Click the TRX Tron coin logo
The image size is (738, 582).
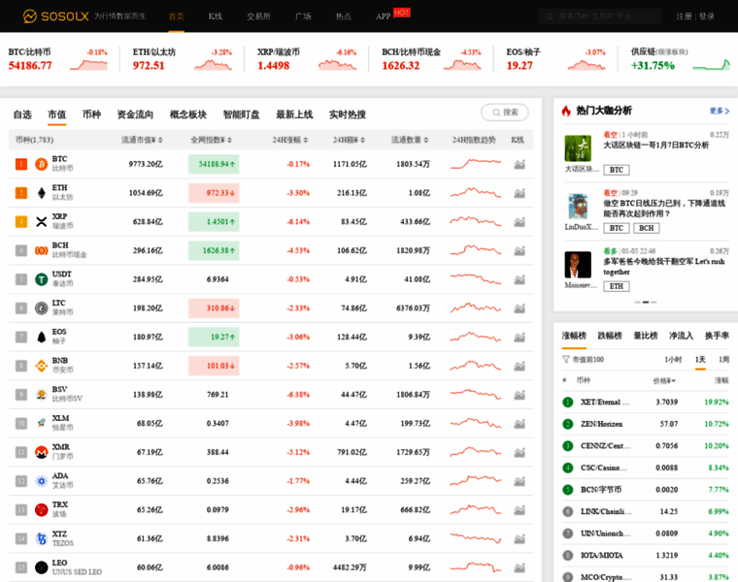(42, 510)
